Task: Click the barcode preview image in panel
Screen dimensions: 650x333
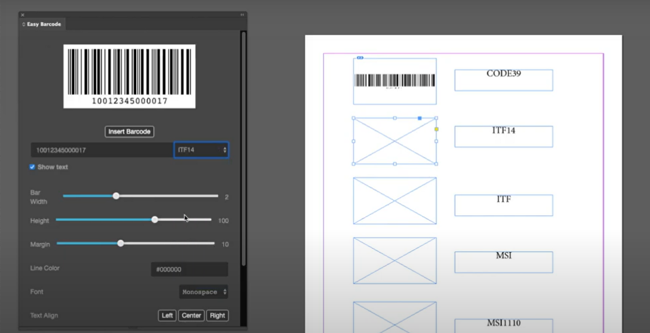Action: [130, 76]
